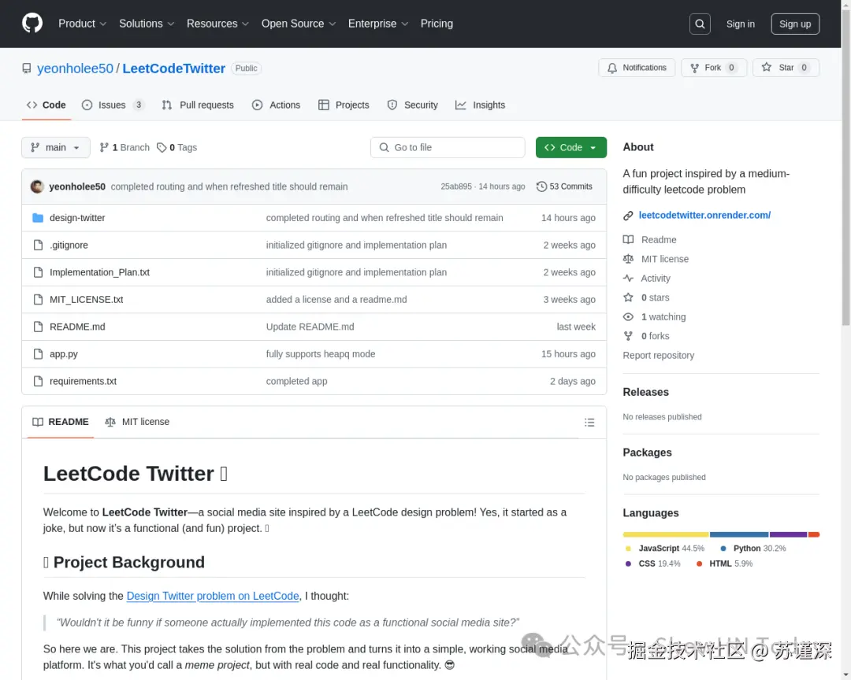The height and width of the screenshot is (680, 851).
Task: Open the Packages heading link
Action: (647, 453)
